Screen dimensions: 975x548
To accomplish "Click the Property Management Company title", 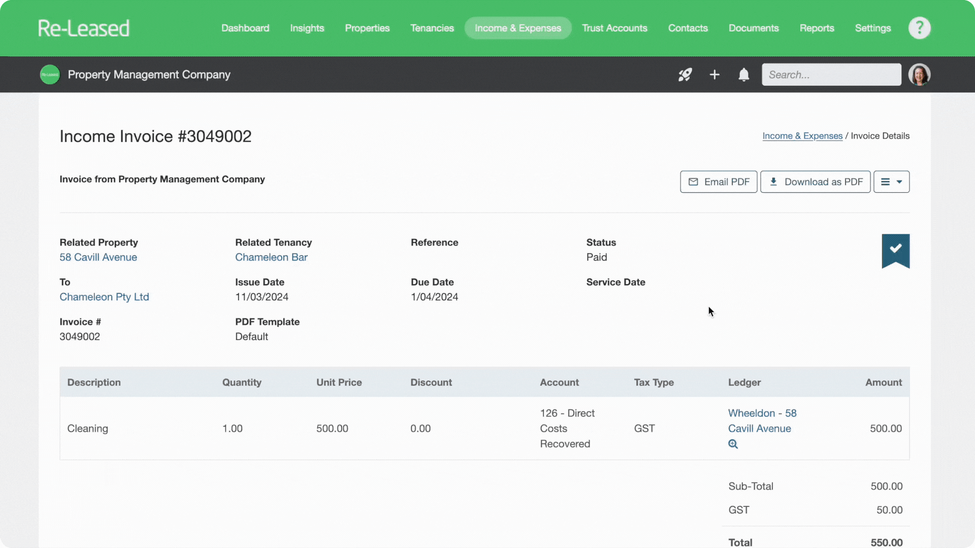I will pyautogui.click(x=149, y=75).
